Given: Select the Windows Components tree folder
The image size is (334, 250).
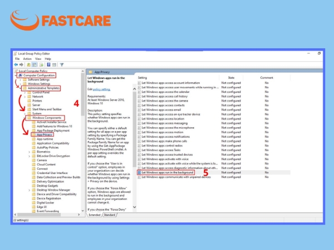Looking at the screenshot, I should tap(47, 118).
